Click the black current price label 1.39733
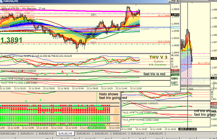This screenshot has width=217, height=139. click(x=175, y=15)
